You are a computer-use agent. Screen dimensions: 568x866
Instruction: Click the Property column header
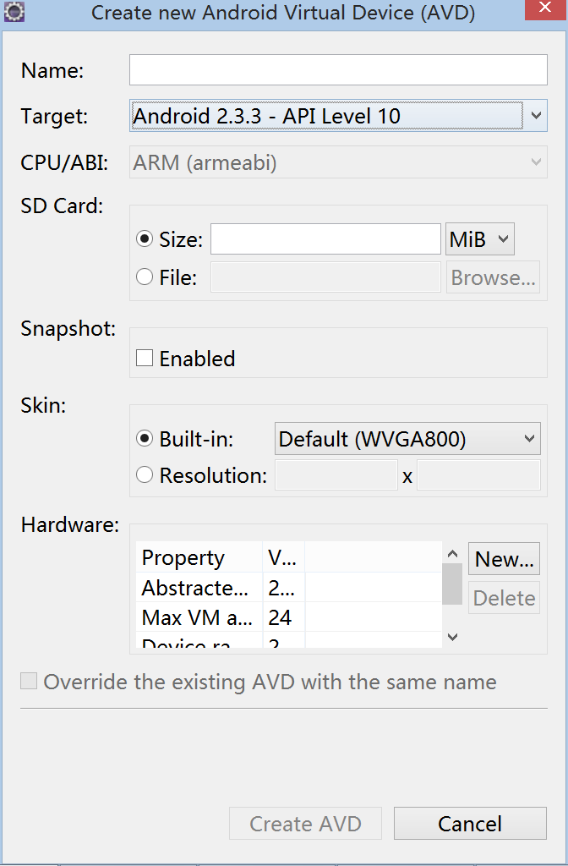click(199, 557)
